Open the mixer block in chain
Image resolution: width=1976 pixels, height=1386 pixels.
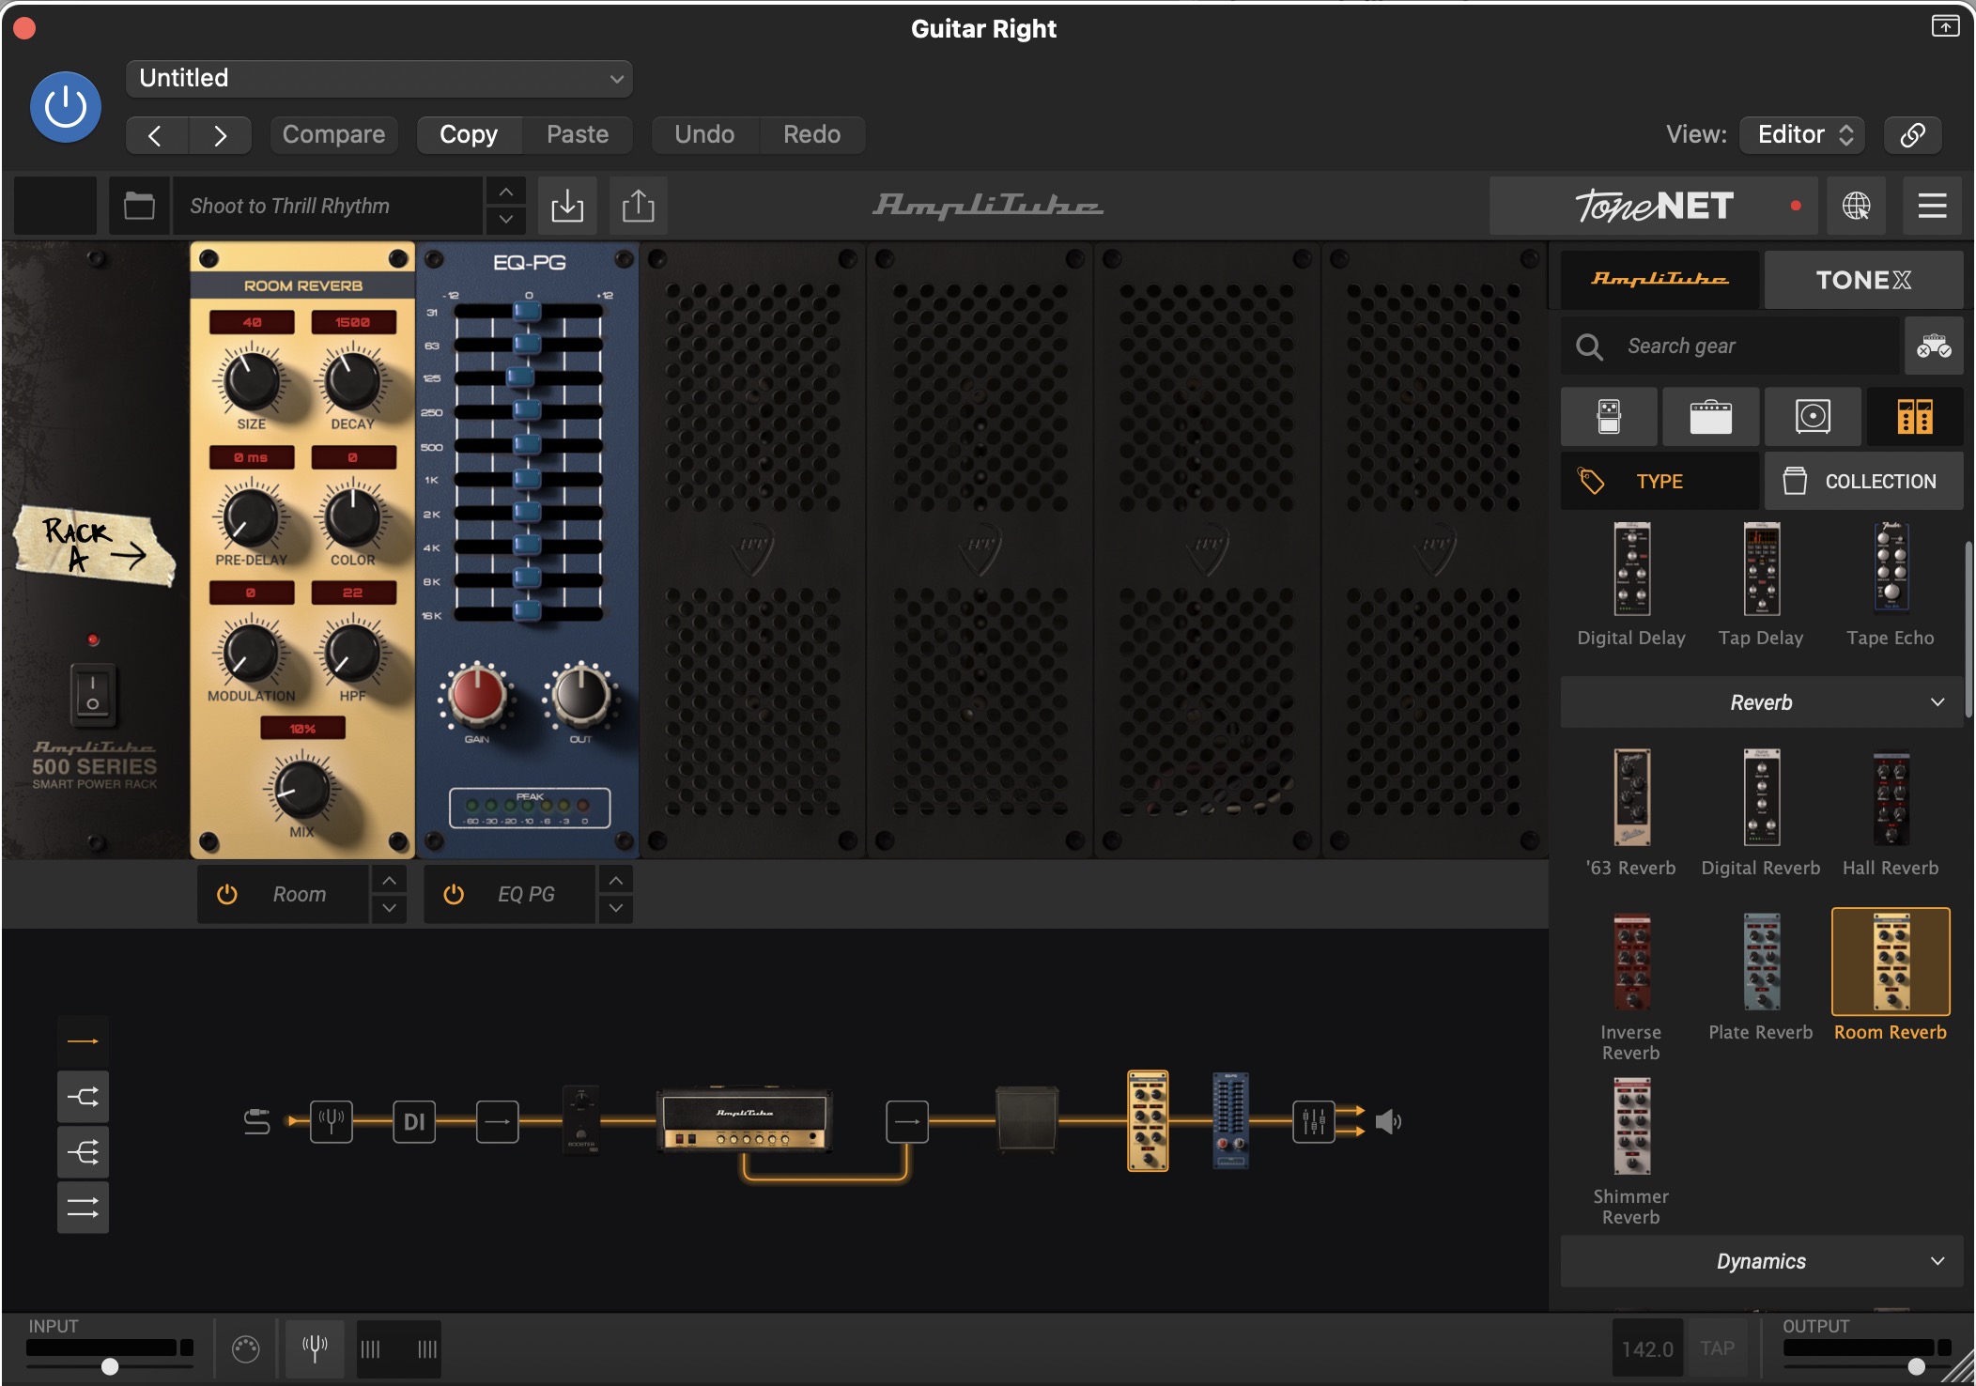pos(1314,1121)
